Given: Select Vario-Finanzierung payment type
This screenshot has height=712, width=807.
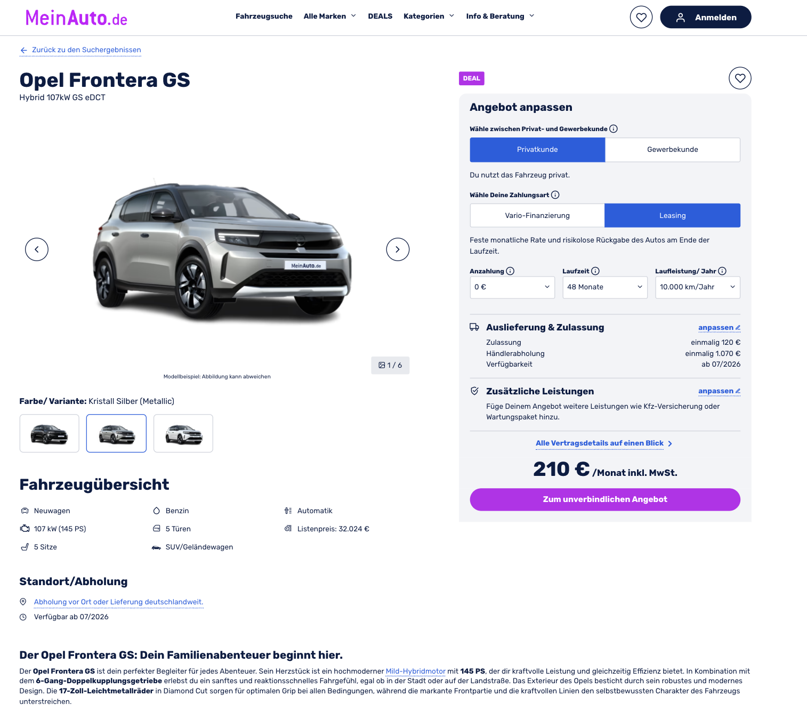Looking at the screenshot, I should click(x=537, y=215).
